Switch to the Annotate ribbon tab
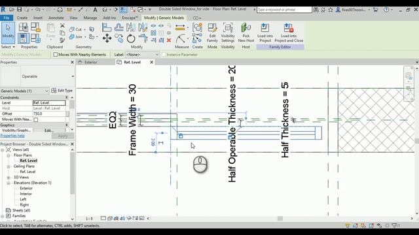This screenshot has height=235, width=419. tap(56, 18)
